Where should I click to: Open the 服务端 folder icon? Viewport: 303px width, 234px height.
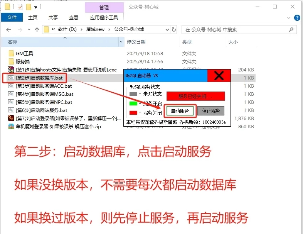[x=11, y=61]
